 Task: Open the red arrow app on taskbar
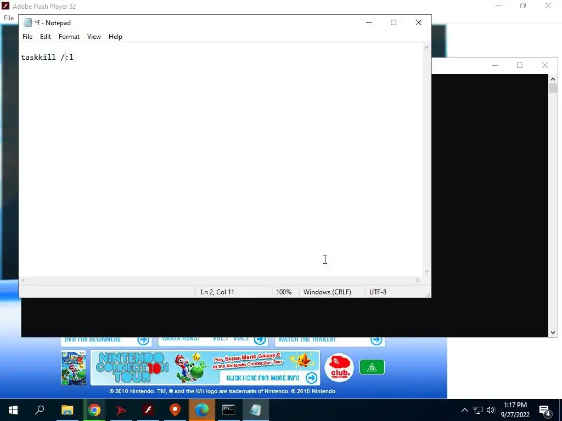pos(121,410)
